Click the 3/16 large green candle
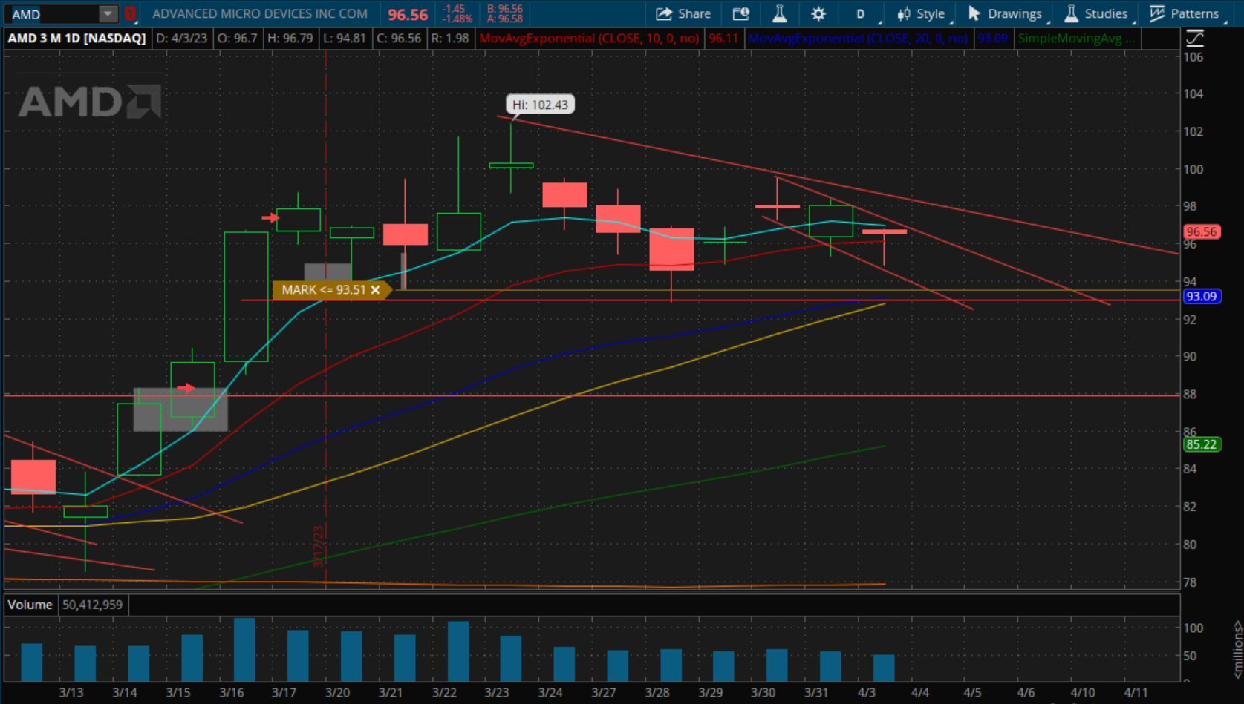 point(246,297)
